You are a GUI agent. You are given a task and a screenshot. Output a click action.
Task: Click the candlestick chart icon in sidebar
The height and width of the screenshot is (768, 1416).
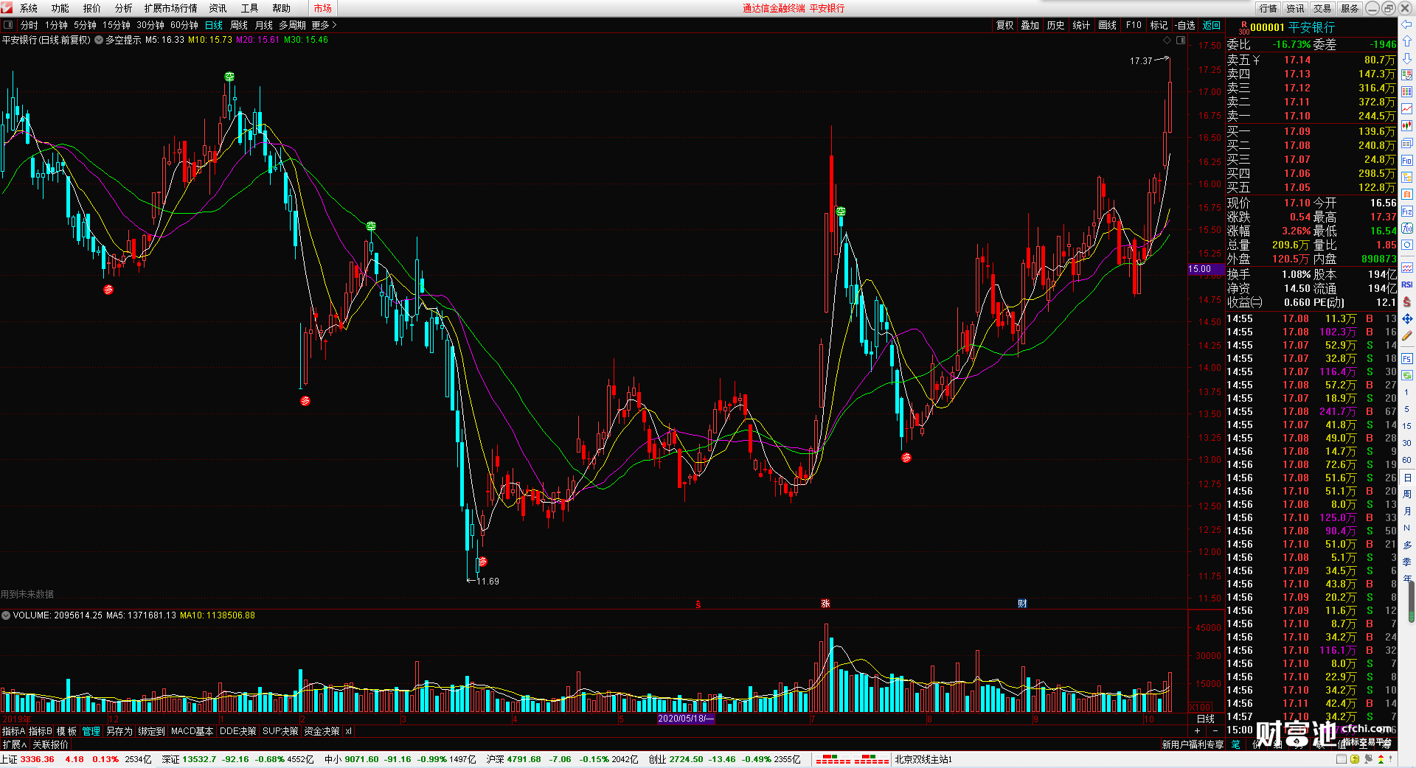tap(1407, 126)
